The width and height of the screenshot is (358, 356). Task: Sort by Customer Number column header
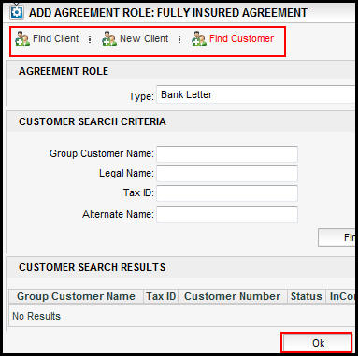pyautogui.click(x=233, y=296)
